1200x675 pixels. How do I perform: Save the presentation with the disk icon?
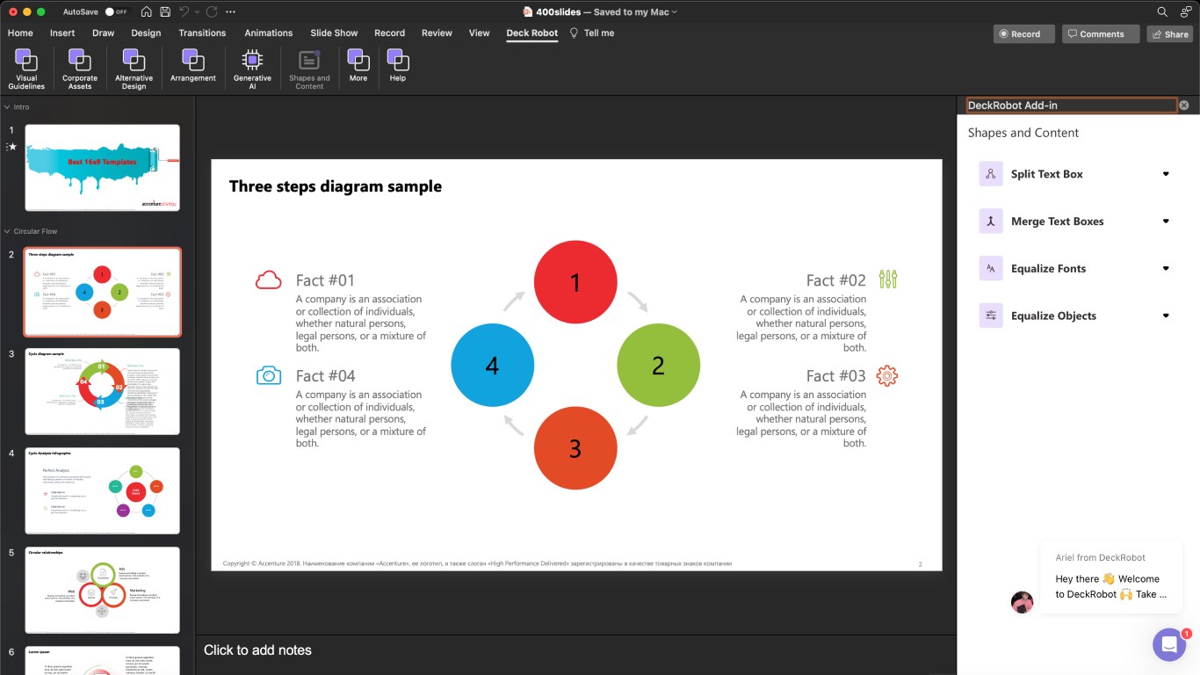pos(165,11)
